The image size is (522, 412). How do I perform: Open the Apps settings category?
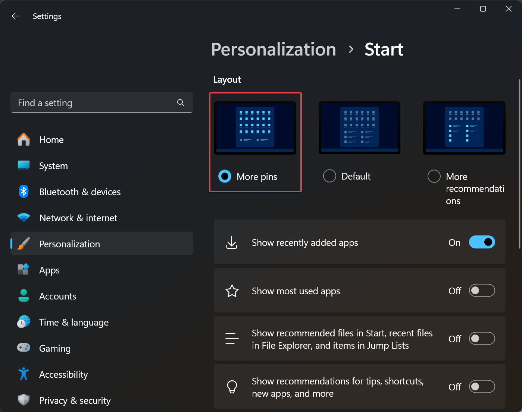tap(102, 270)
